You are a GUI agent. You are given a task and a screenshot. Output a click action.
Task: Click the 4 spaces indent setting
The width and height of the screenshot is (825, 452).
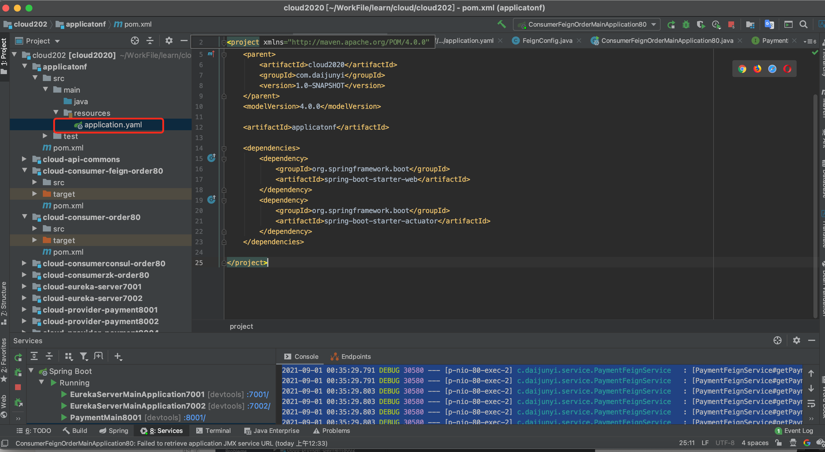(x=755, y=443)
